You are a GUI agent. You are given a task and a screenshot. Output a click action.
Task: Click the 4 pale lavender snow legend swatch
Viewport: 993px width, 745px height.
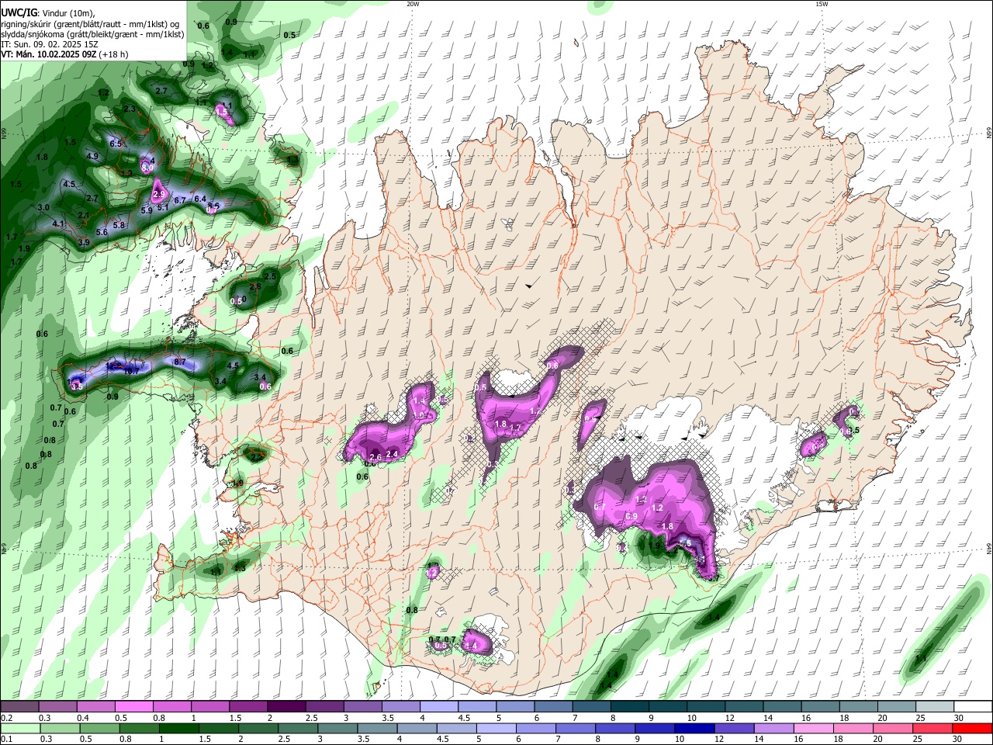(x=438, y=707)
